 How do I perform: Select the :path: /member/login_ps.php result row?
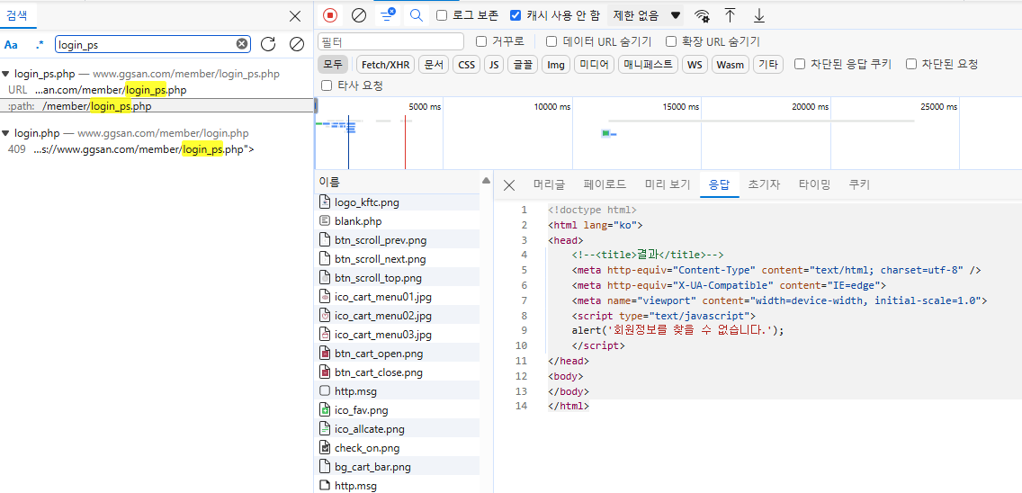click(x=157, y=105)
